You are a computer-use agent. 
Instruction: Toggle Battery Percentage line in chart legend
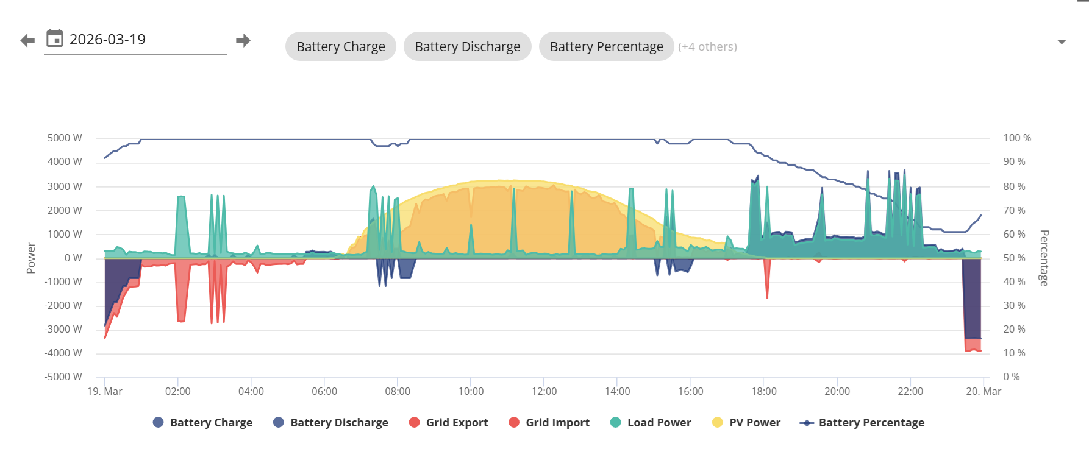pos(862,422)
